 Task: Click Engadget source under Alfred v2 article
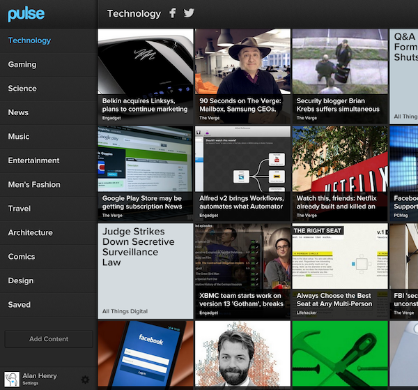coord(209,215)
